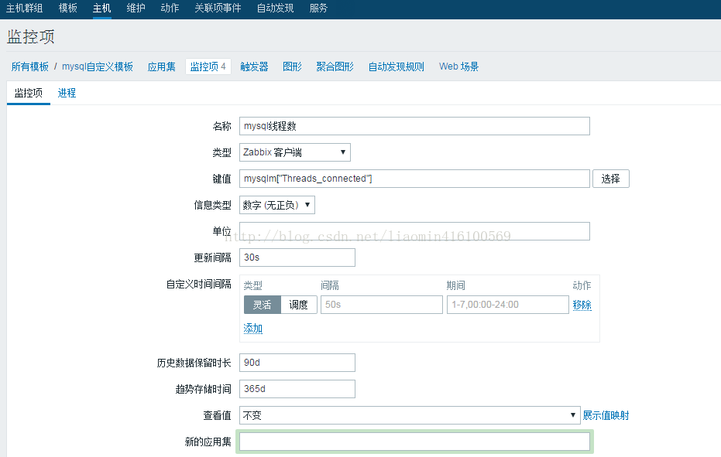Open the 维护 menu item
This screenshot has height=457, width=721.
[x=136, y=8]
